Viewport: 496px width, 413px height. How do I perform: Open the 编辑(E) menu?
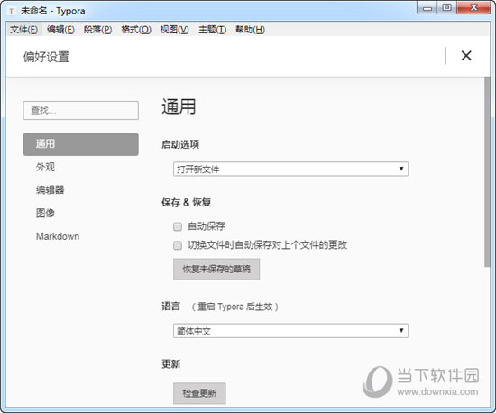coord(60,30)
